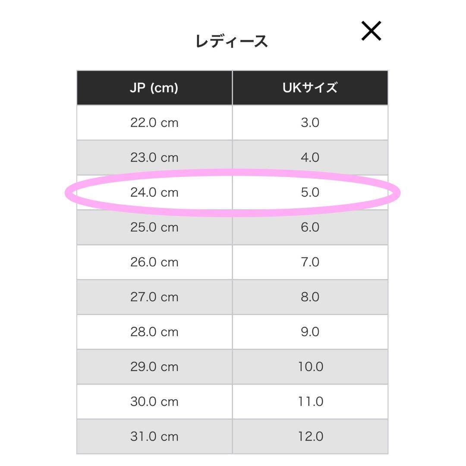Click UK size 8.0 cell

(x=310, y=297)
